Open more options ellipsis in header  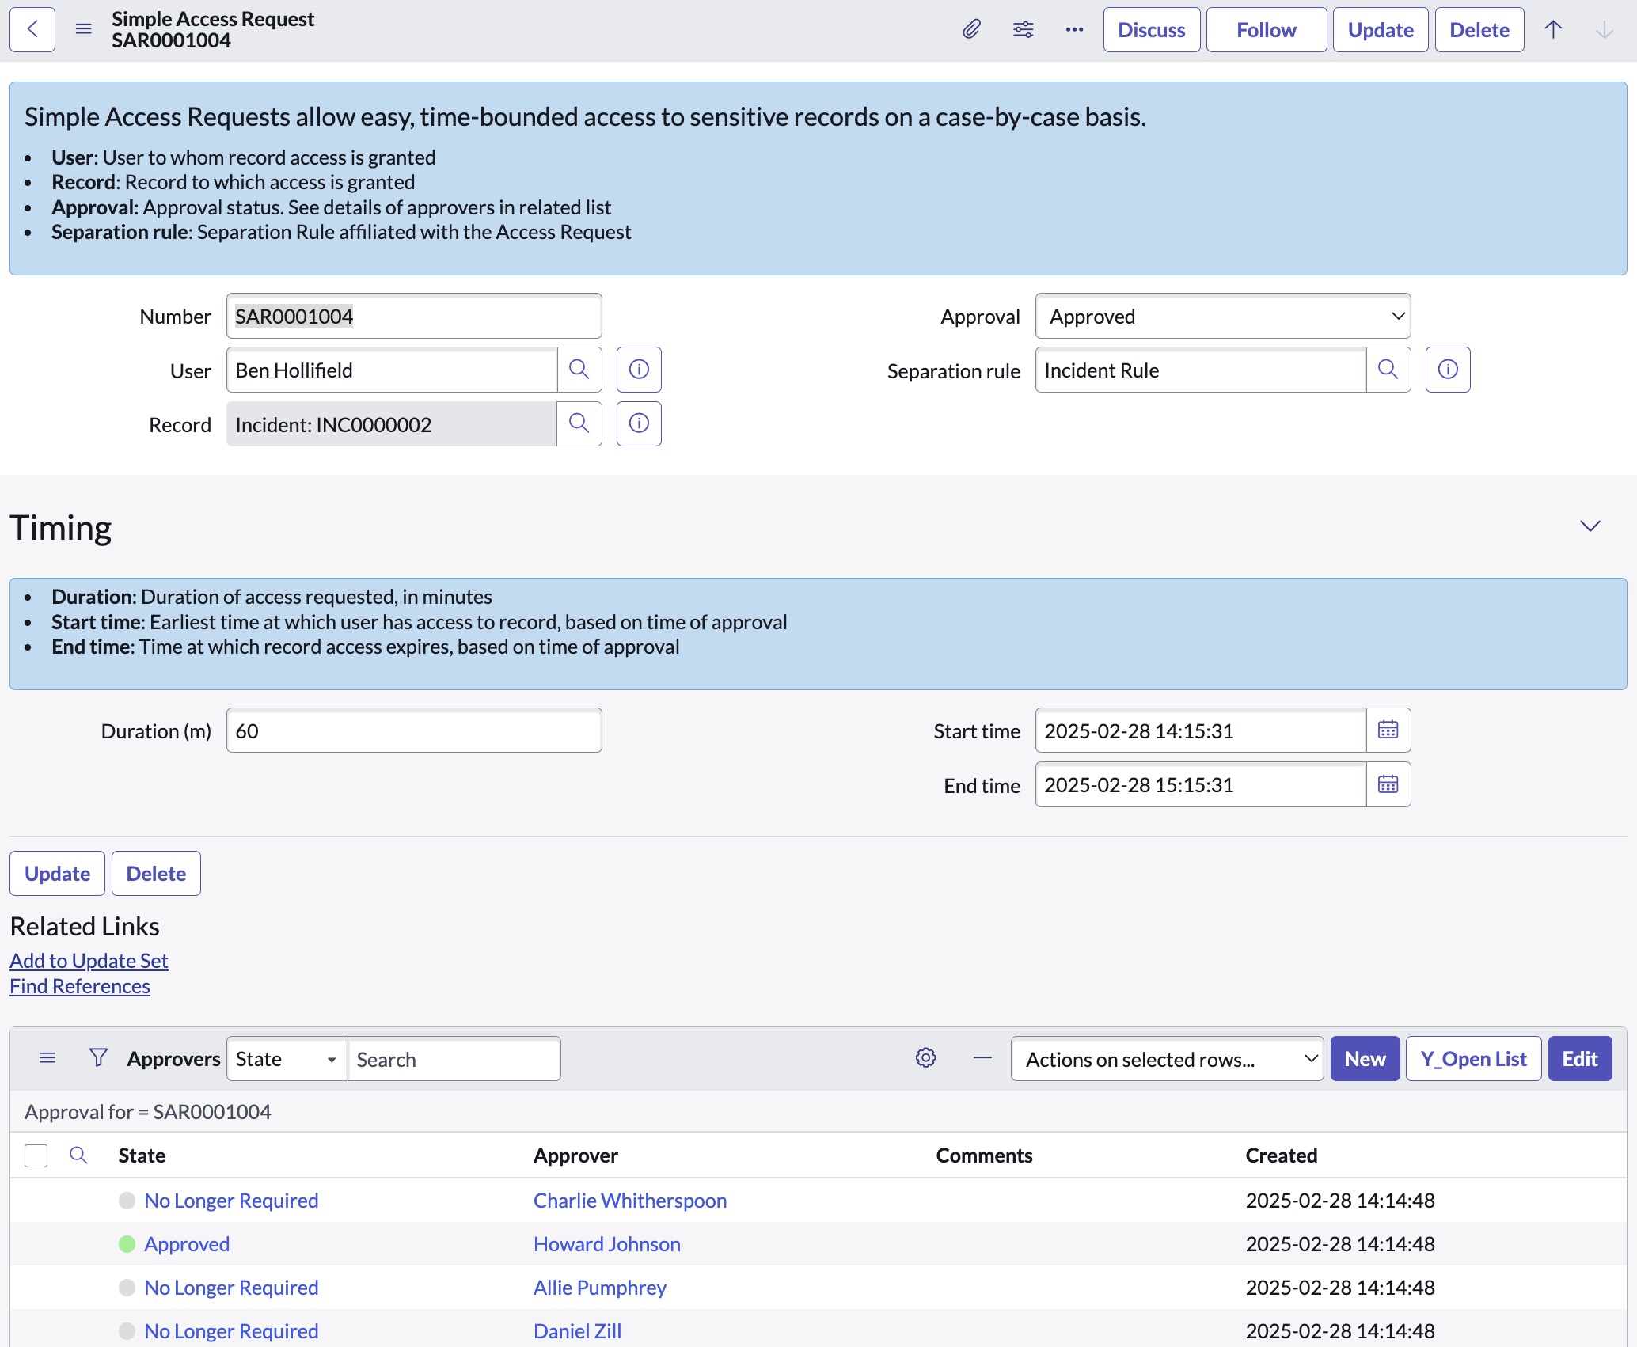point(1074,30)
